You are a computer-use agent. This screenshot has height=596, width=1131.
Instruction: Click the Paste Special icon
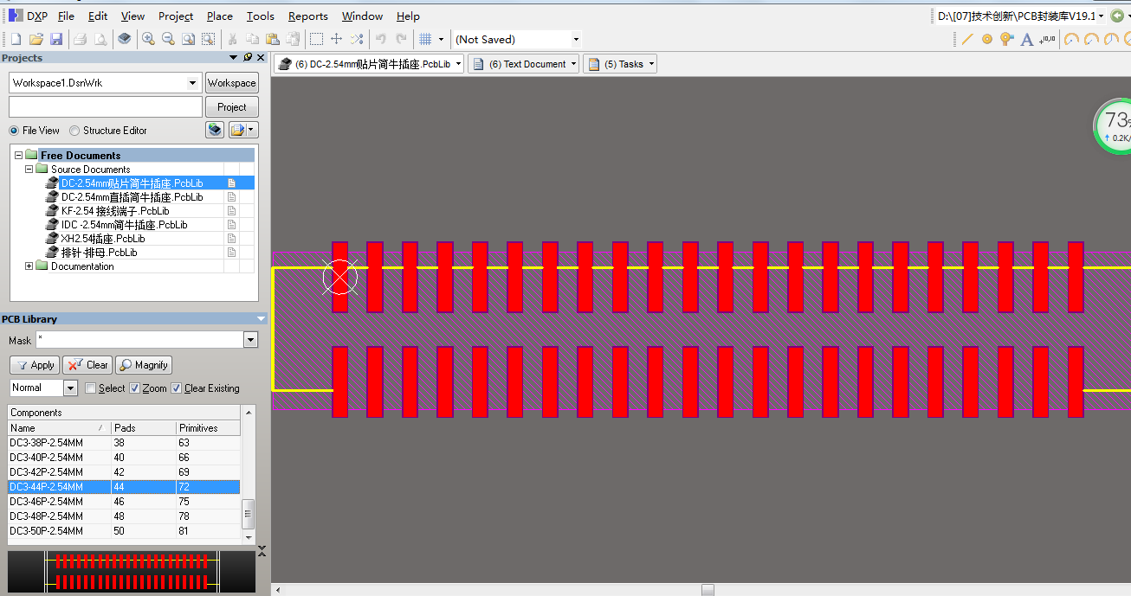(293, 39)
